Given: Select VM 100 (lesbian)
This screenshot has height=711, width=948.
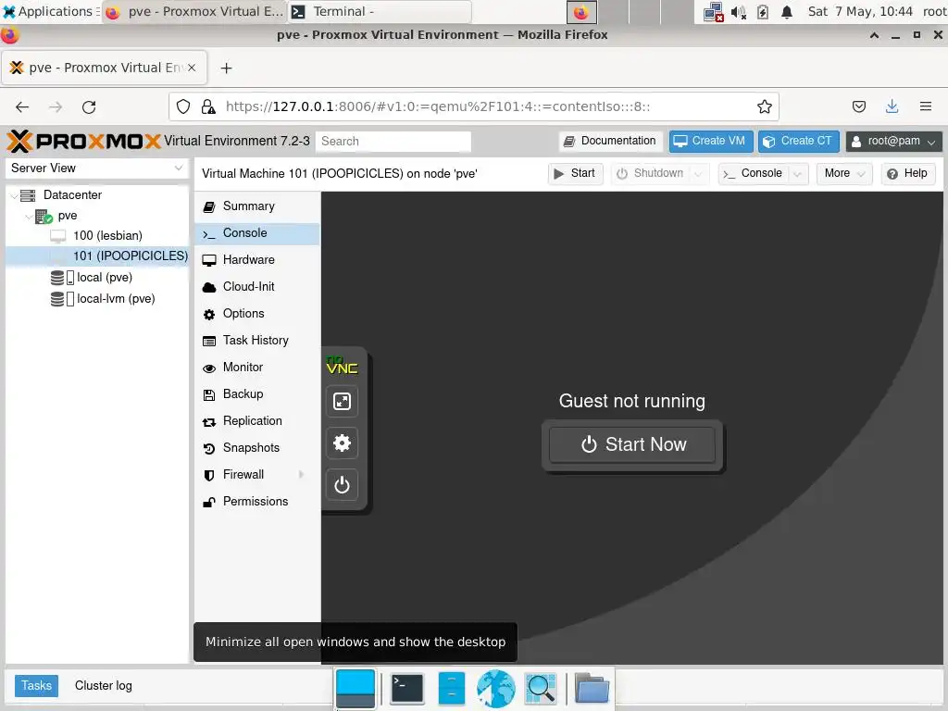Looking at the screenshot, I should pos(107,236).
